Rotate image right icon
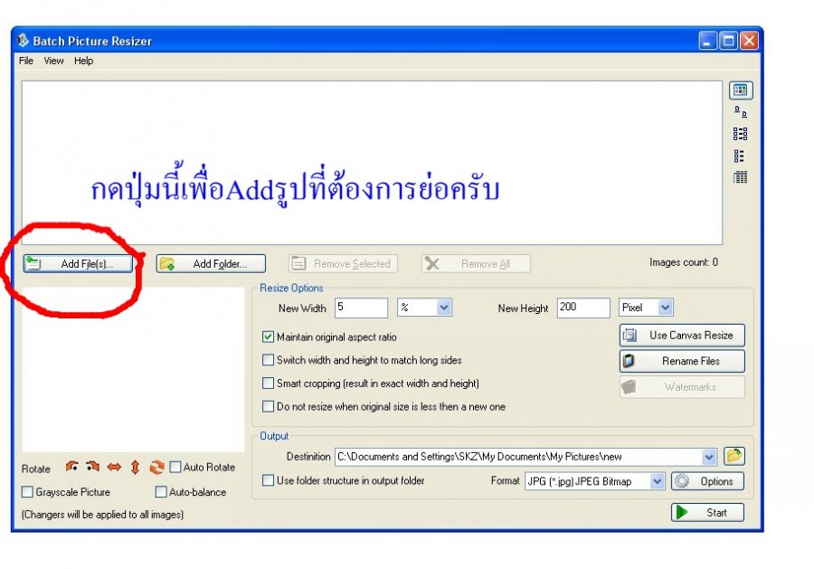 pos(93,467)
